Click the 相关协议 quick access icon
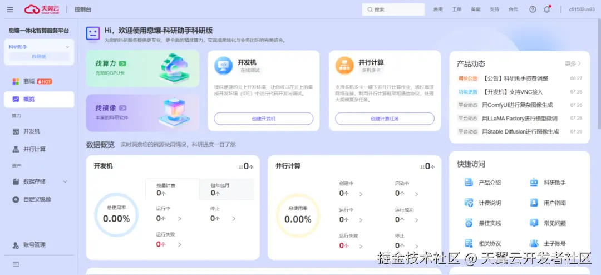601x275 pixels. (469, 243)
